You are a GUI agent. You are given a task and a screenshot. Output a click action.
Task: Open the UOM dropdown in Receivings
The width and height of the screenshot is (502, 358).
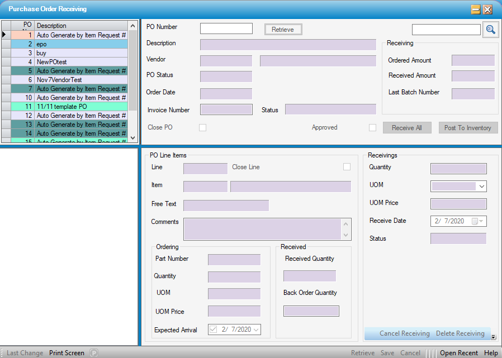(481, 186)
